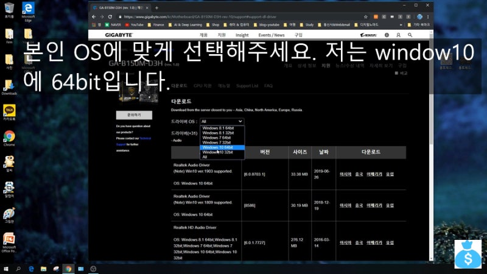Viewport: 487px width, 274px height.
Task: Click the 33.38 MB size cell
Action: (x=300, y=174)
